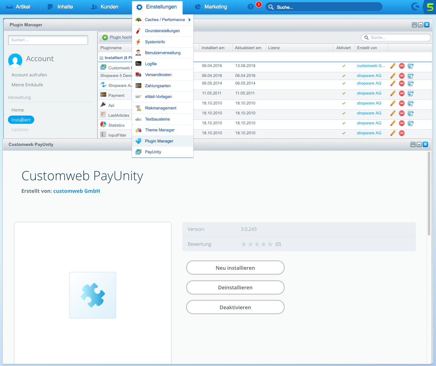Open the customweb GmbH link
Screen dimensions: 436x366
coord(77,191)
